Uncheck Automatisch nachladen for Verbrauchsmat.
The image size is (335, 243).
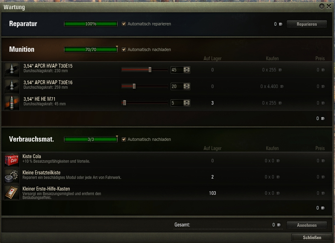coord(124,139)
